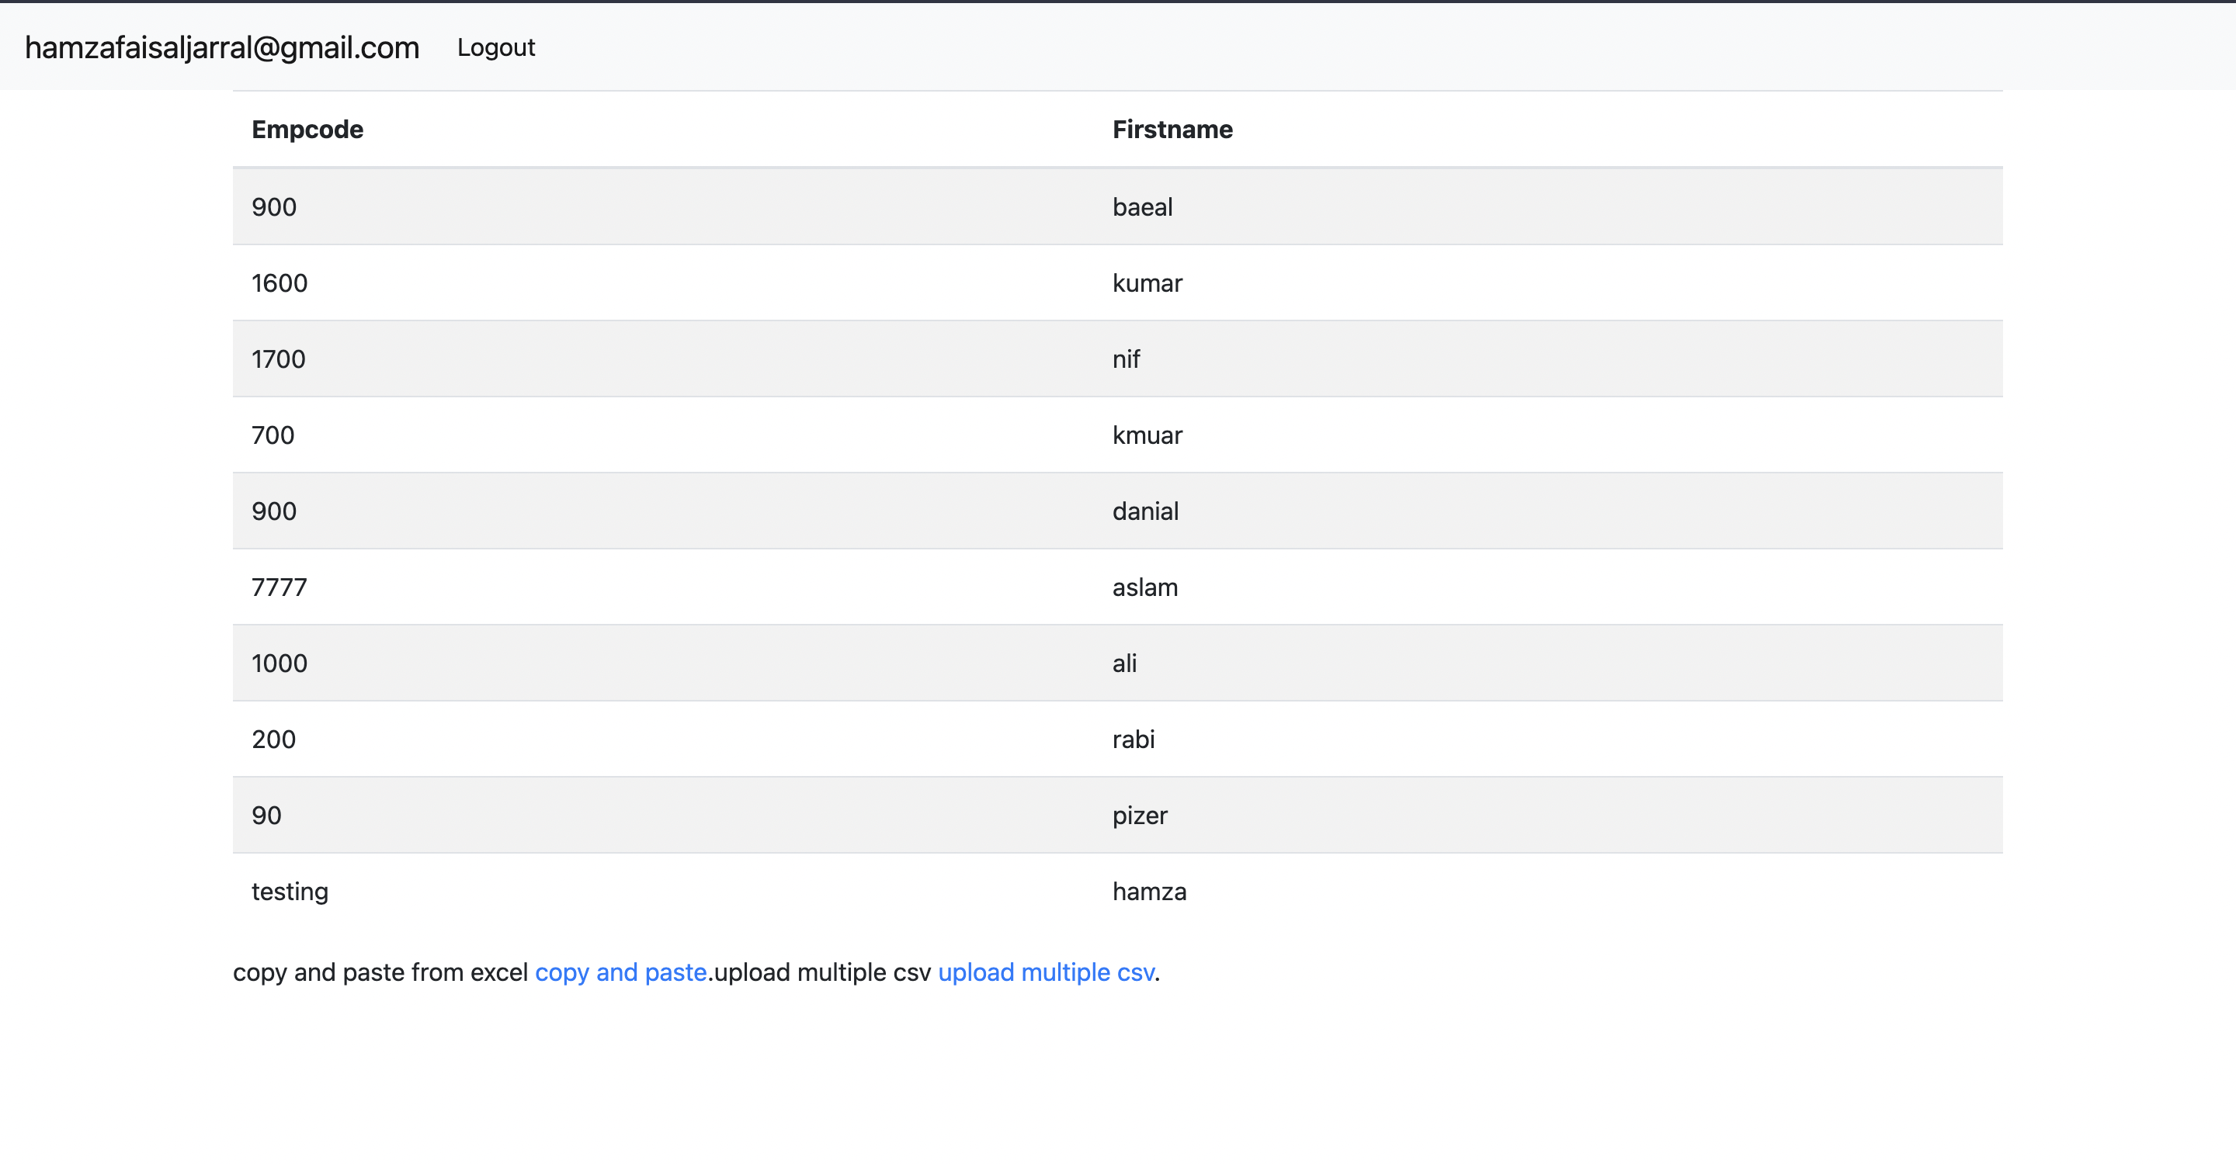Select the row with Empcode 700

273,435
